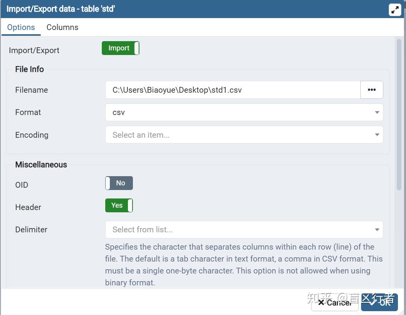Click the Encoding field label
Viewport: 406px width, 315px height.
pos(32,135)
